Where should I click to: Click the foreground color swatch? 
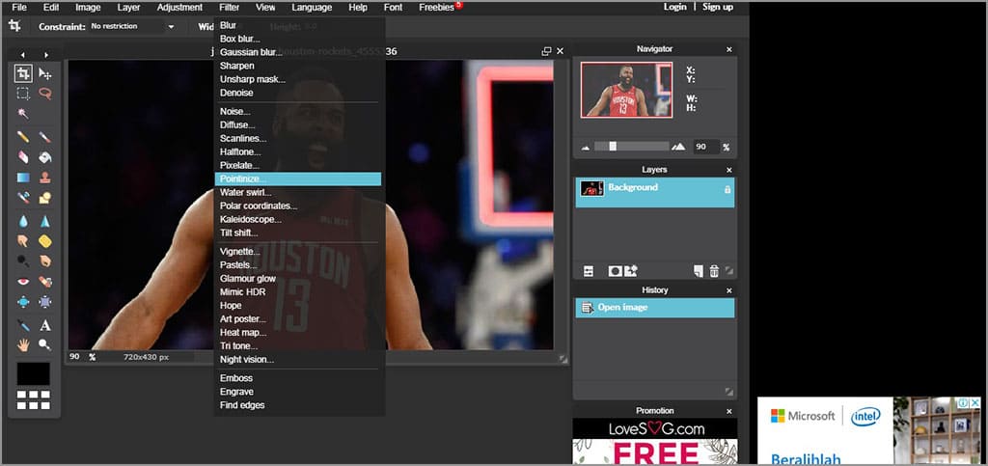tap(34, 373)
